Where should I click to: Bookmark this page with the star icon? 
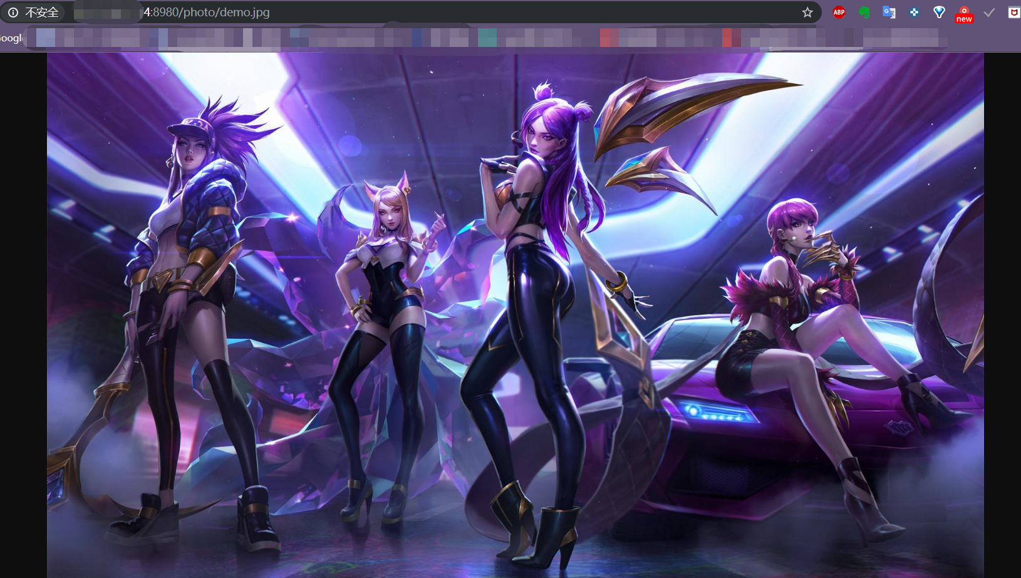pos(807,13)
